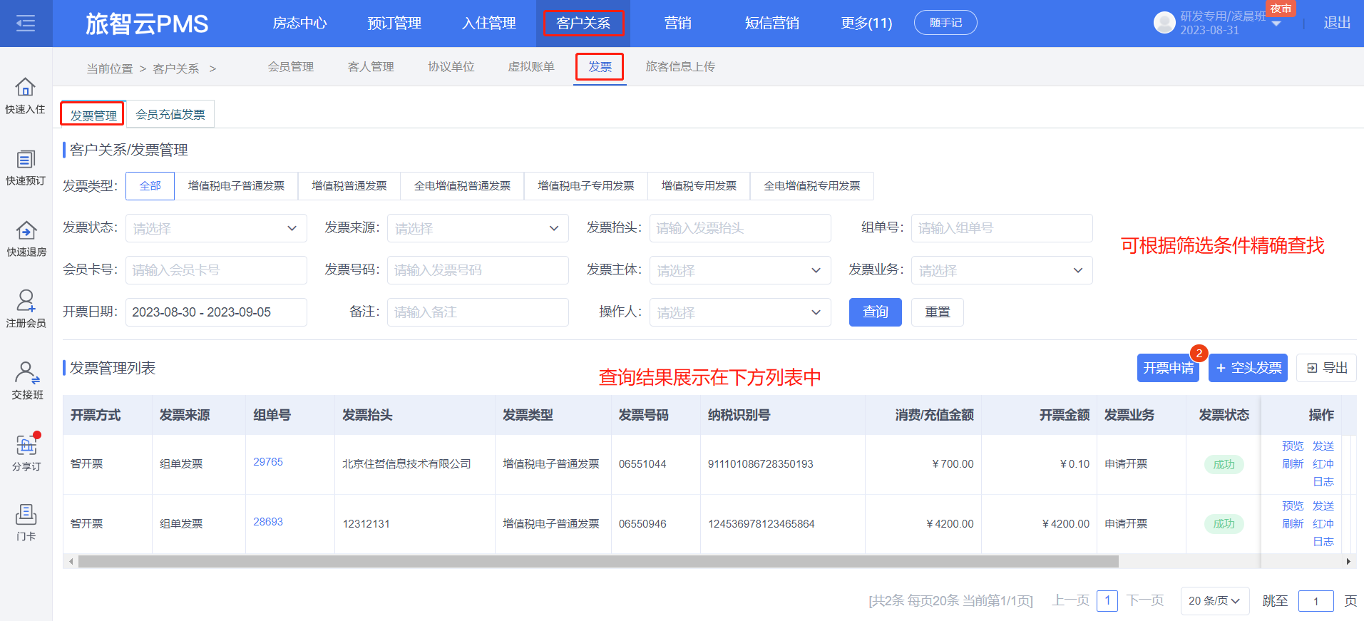
Task: Focus the 发票抬头 input field
Action: pos(740,228)
